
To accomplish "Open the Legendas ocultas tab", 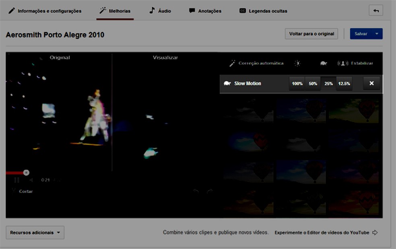I will coord(263,11).
